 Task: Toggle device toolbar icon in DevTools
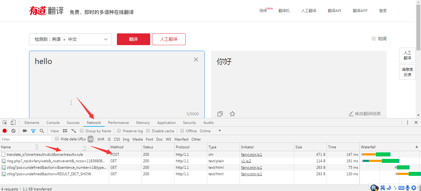click(x=13, y=122)
